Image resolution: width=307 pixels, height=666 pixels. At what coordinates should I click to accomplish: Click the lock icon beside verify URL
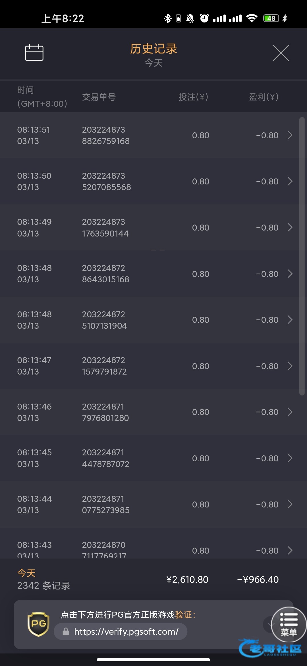coord(66,632)
